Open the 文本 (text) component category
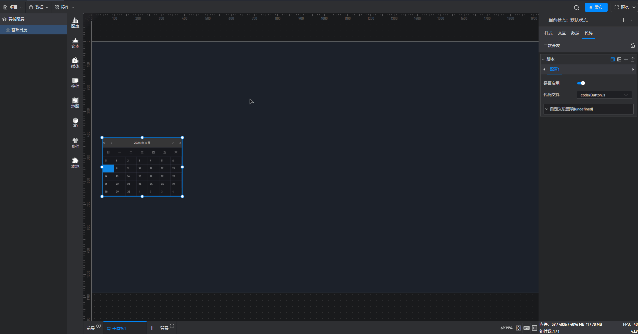Screen dimensions: 638x334 click(x=75, y=43)
